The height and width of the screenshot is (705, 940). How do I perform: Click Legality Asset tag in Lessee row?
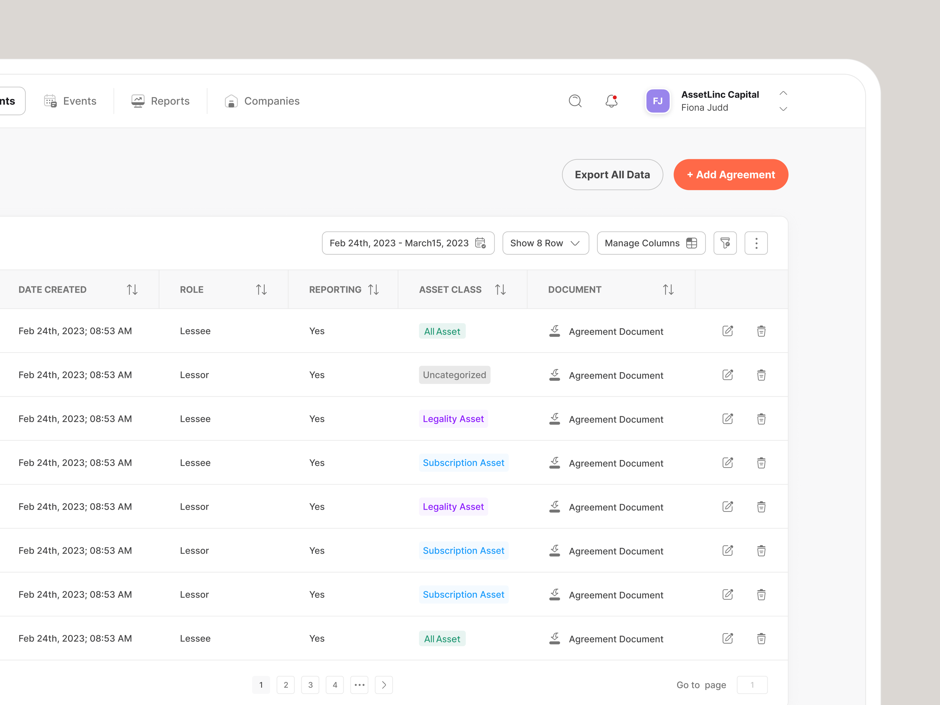[x=453, y=419]
